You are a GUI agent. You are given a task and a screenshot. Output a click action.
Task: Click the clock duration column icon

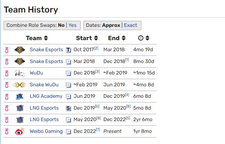tap(141, 38)
